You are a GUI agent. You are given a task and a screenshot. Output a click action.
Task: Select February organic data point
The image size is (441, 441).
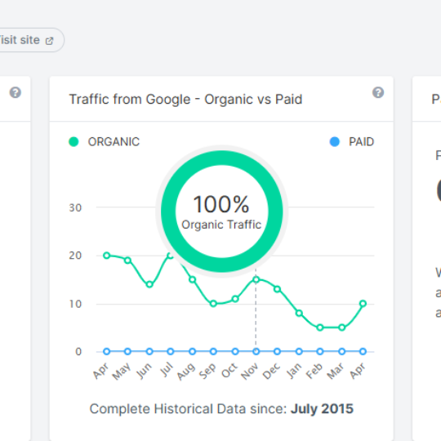tap(320, 327)
